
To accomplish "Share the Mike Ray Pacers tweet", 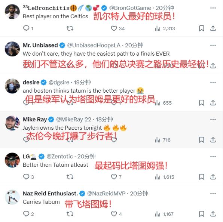I will [213, 140].
